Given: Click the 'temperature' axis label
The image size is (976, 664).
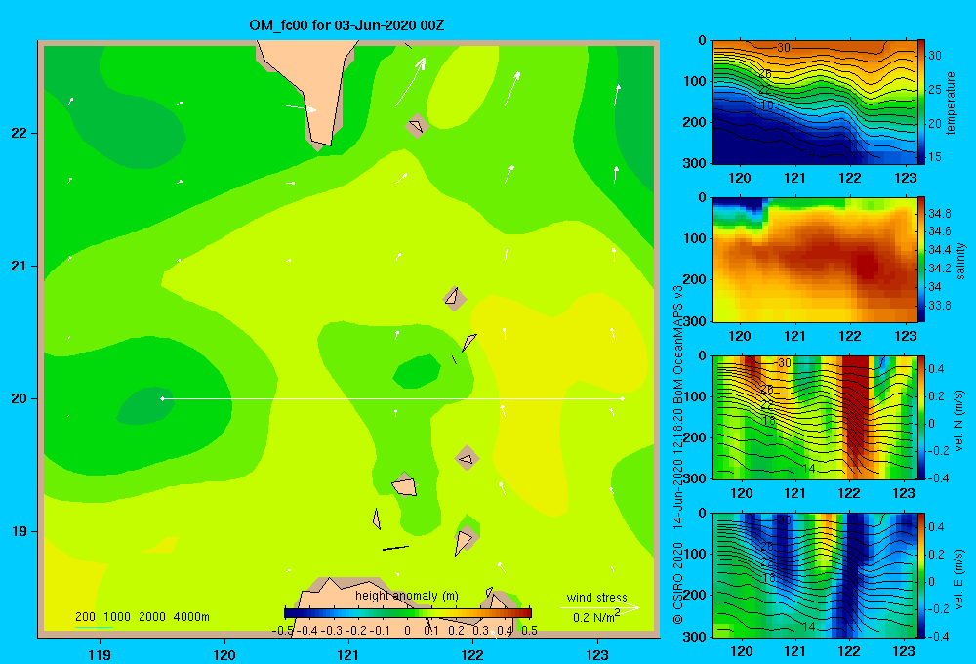Looking at the screenshot, I should [x=950, y=103].
